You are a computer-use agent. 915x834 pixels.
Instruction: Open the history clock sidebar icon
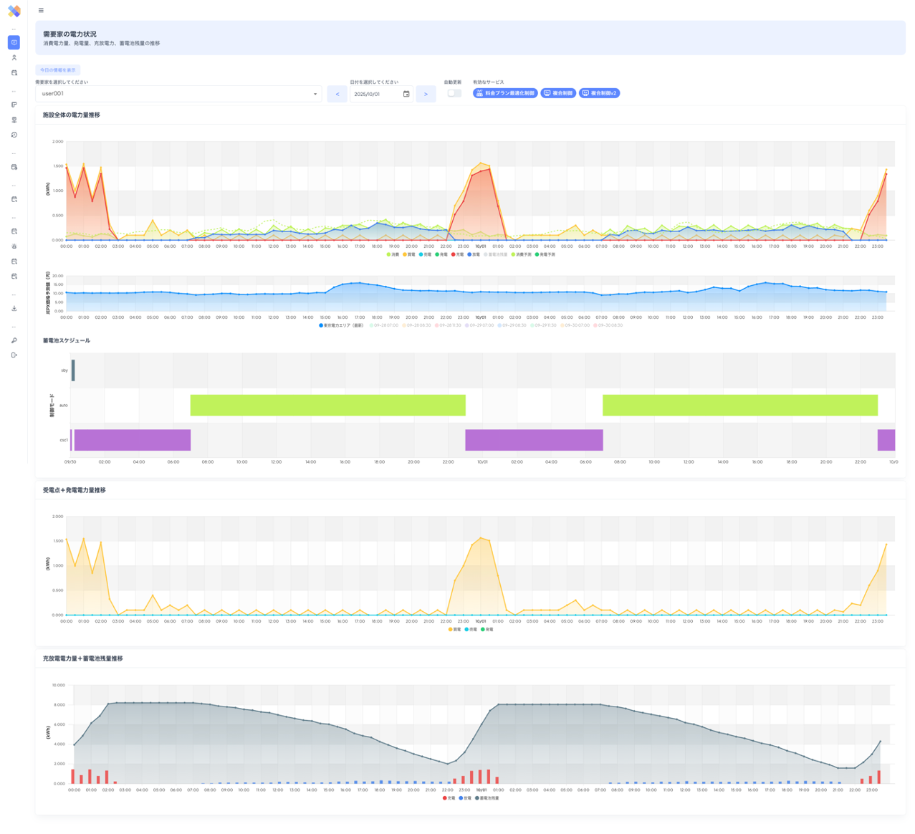click(14, 135)
